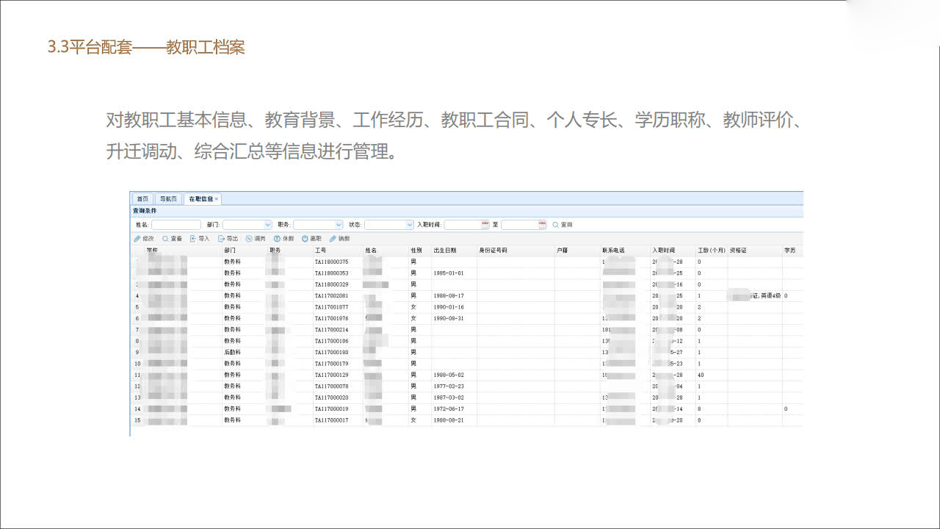
Task: Open calendar picker for start 入职时间
Action: click(485, 225)
